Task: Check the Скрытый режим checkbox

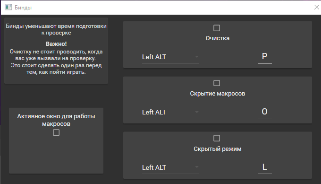Action: [217, 138]
